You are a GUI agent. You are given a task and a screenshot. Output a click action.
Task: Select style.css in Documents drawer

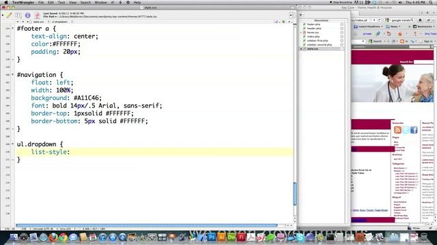pos(313,49)
